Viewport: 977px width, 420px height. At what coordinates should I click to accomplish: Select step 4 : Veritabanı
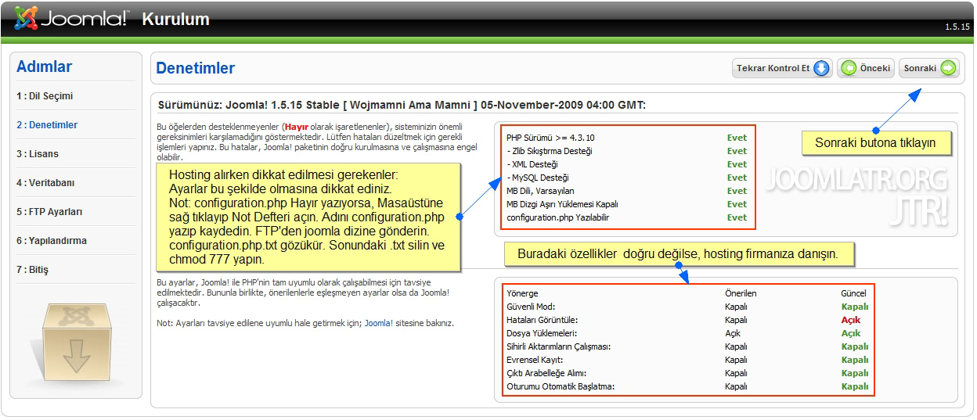(45, 183)
